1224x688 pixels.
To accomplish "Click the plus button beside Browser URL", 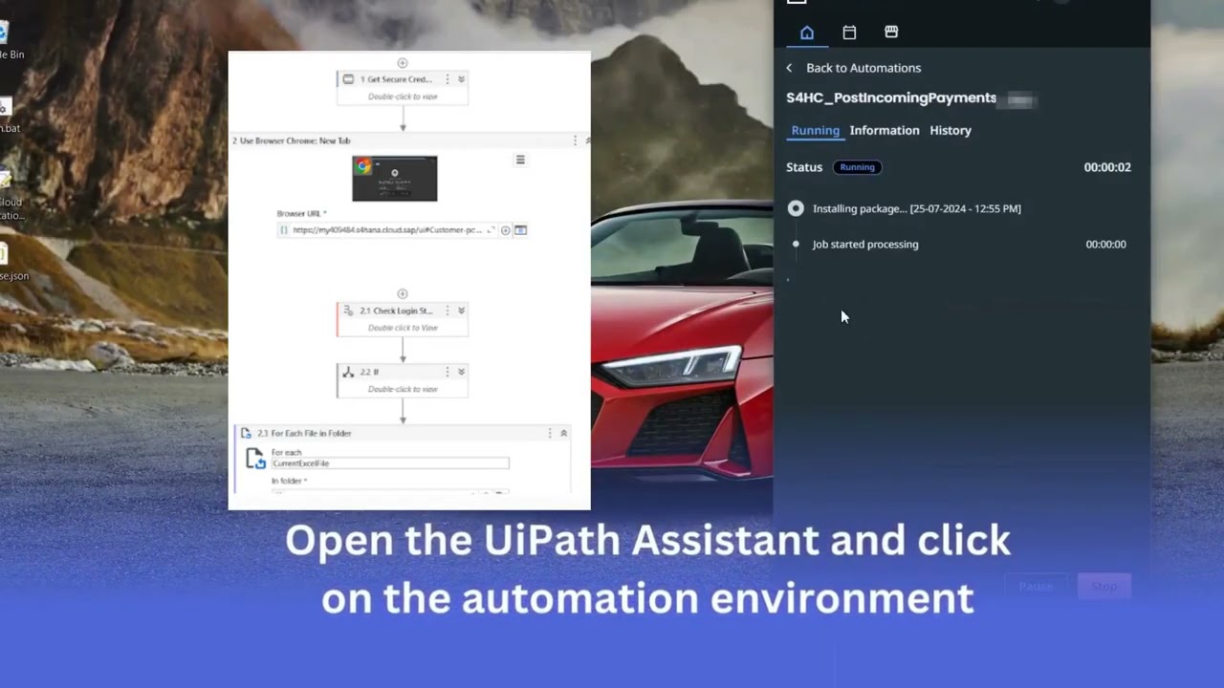I will (x=506, y=230).
